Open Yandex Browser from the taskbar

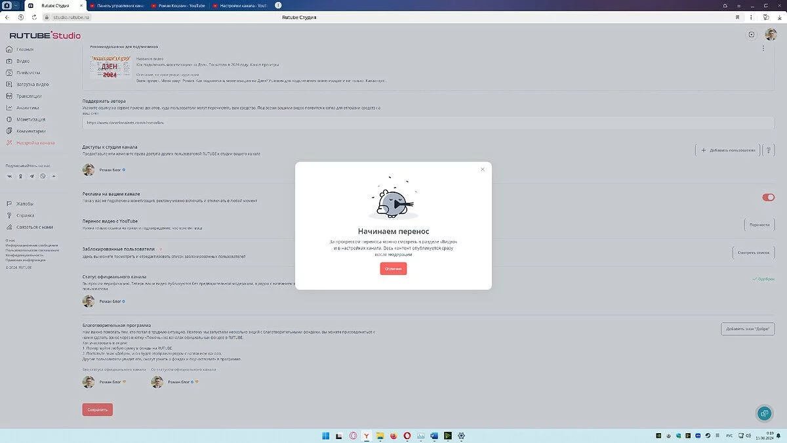pos(366,435)
